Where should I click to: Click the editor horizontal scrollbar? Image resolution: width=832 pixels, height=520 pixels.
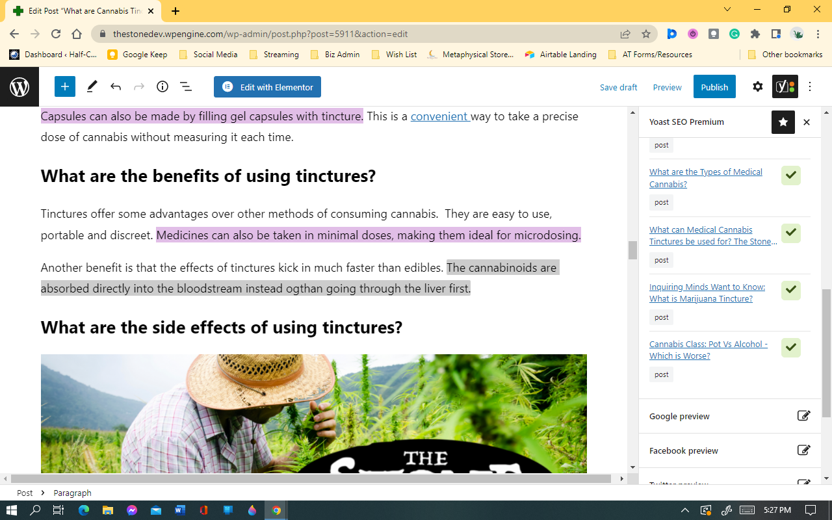(x=311, y=478)
